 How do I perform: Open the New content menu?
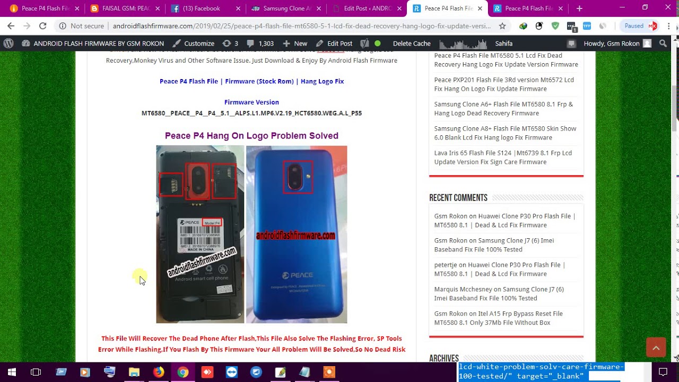coord(295,44)
